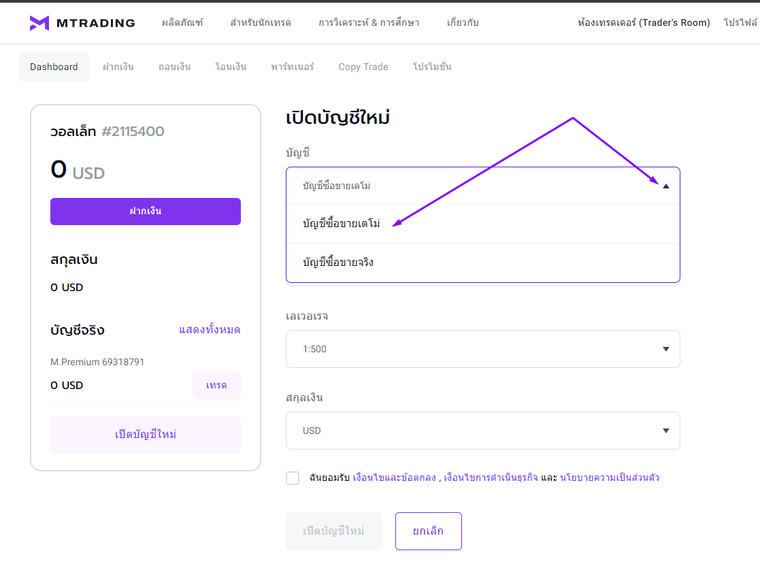Choose บัญชีซื้อขายจริง option in the list

pos(483,263)
